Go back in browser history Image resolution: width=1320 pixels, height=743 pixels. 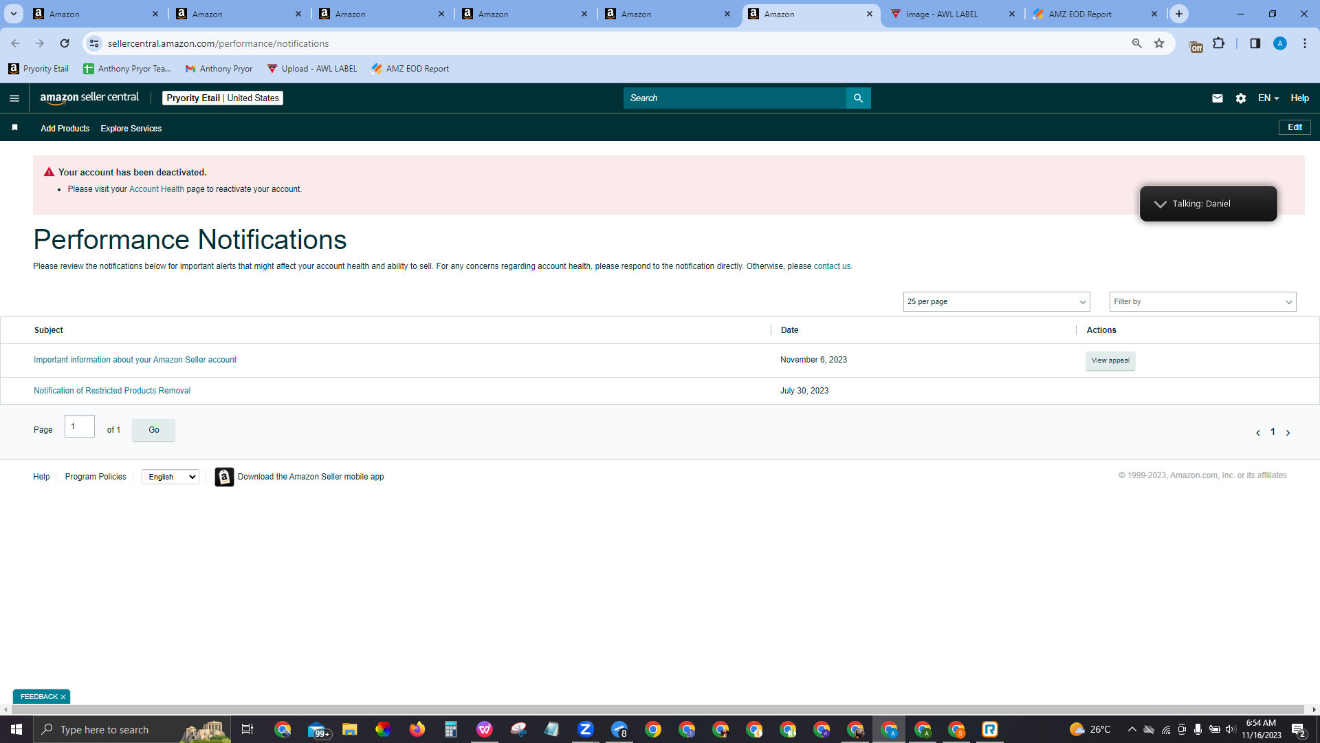15,43
